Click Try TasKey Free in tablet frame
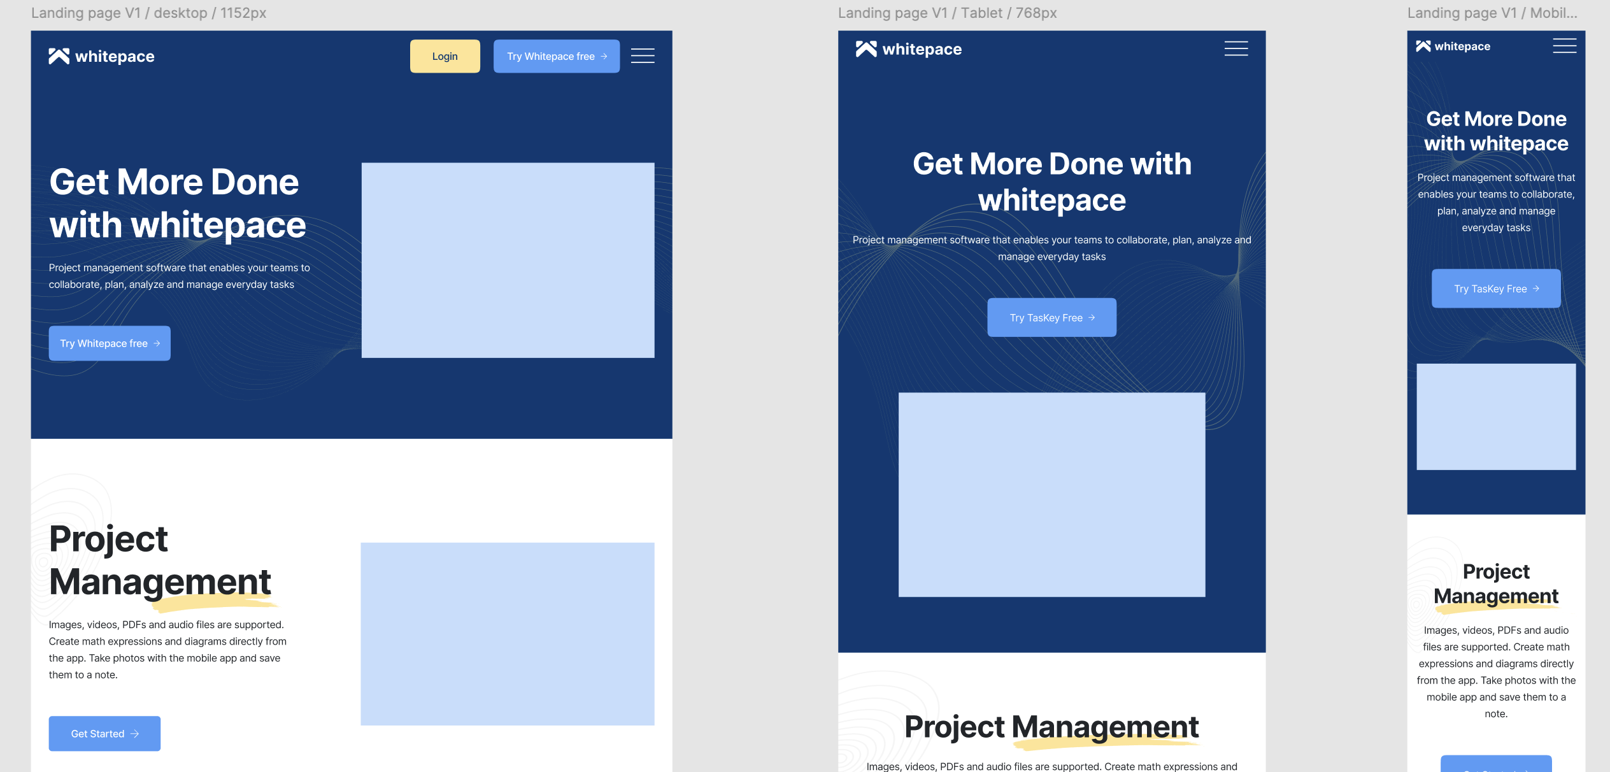 [1051, 317]
